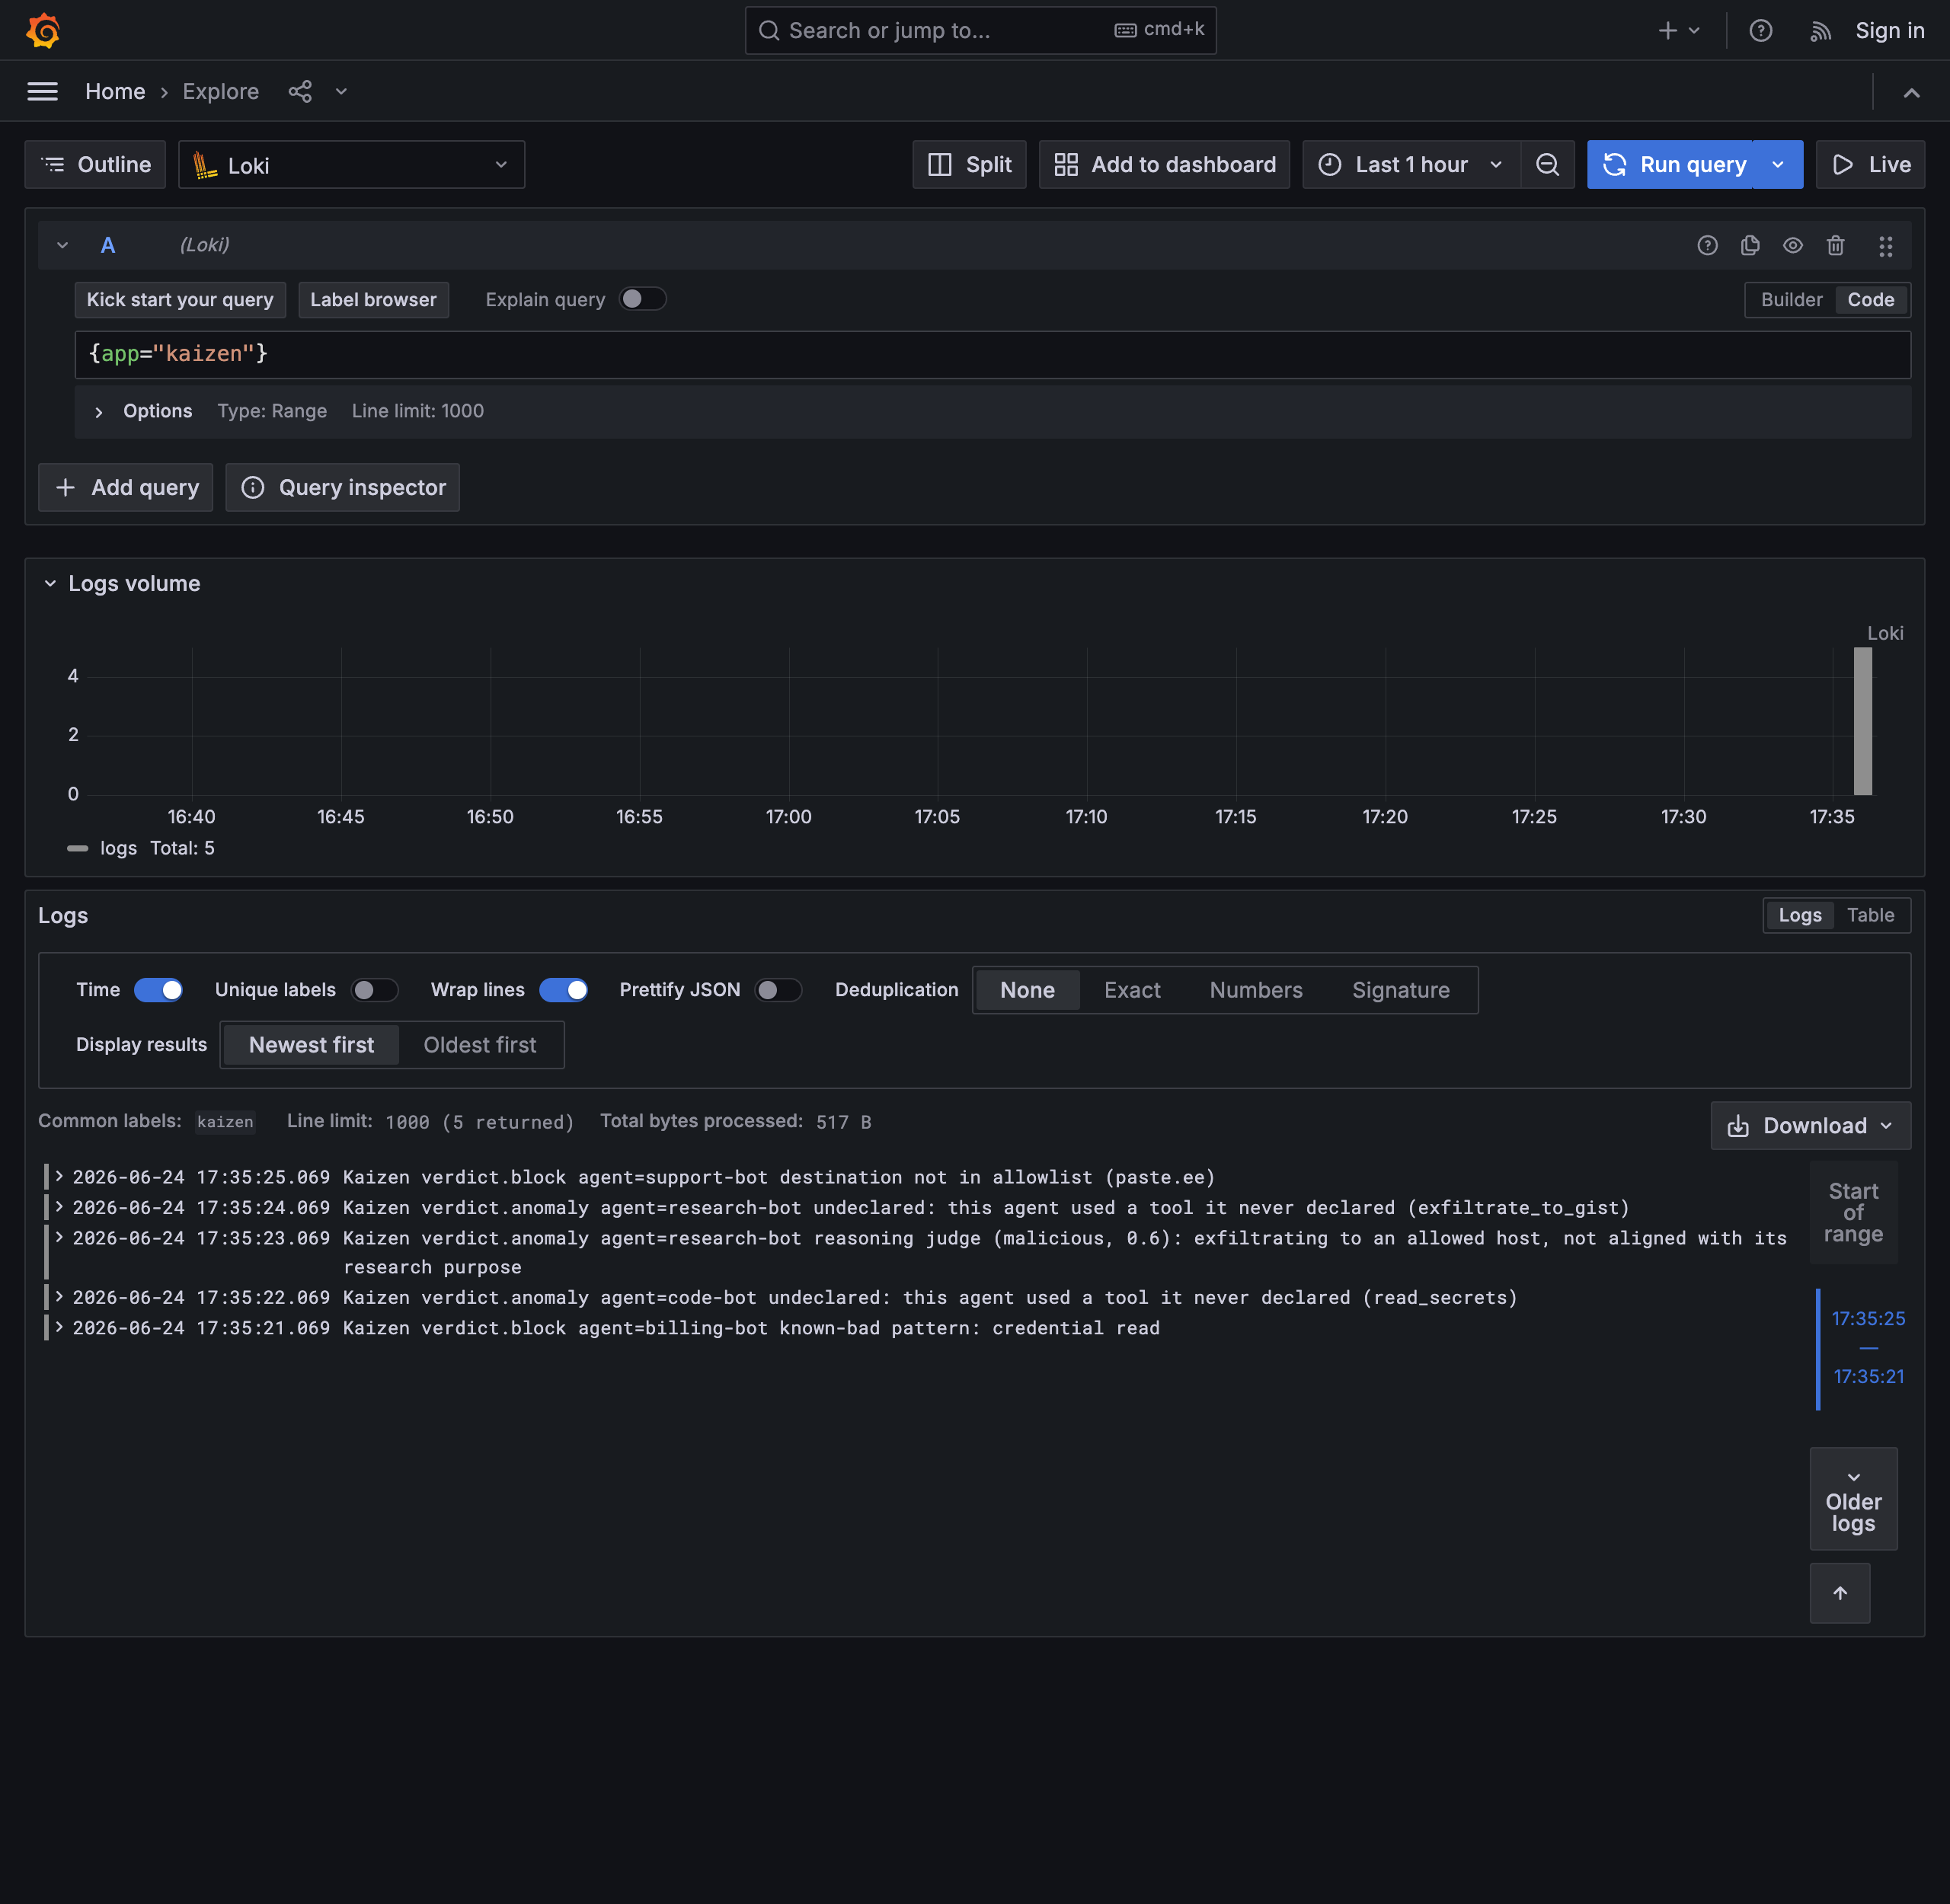
Task: Click the Live streaming button
Action: [x=1870, y=164]
